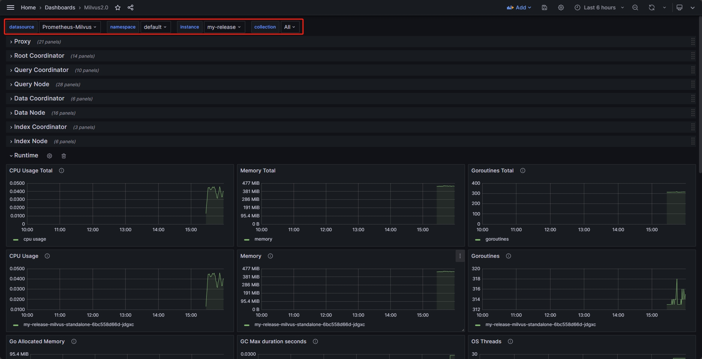Image resolution: width=702 pixels, height=359 pixels.
Task: Open the Add panel menu
Action: pos(519,7)
